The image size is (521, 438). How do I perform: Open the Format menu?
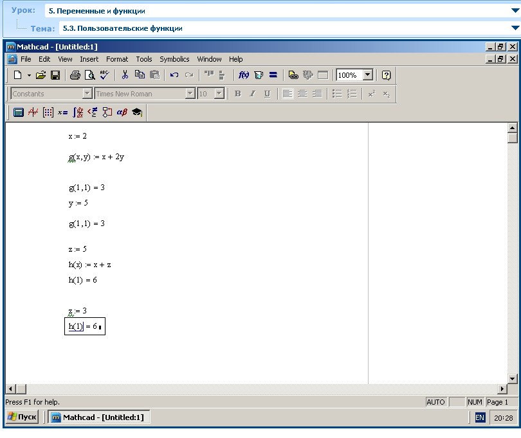coord(117,59)
